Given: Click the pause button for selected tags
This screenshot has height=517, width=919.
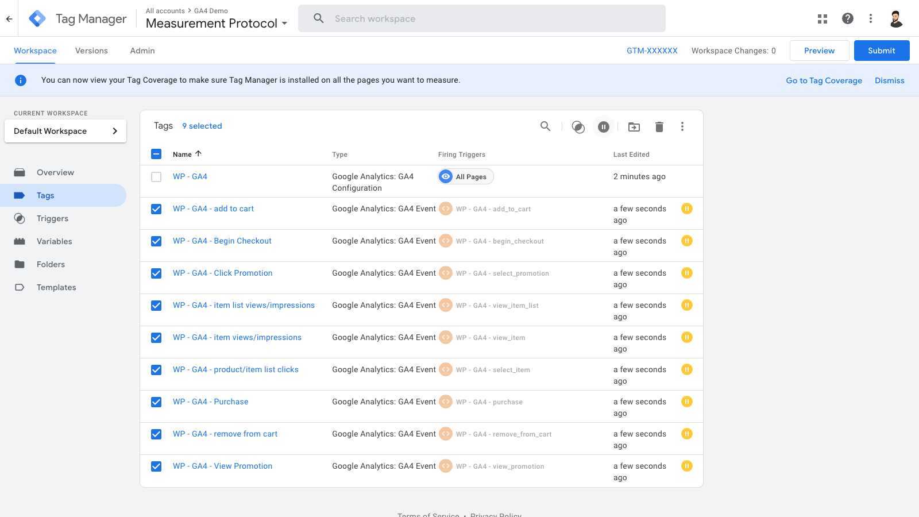Looking at the screenshot, I should pos(604,127).
